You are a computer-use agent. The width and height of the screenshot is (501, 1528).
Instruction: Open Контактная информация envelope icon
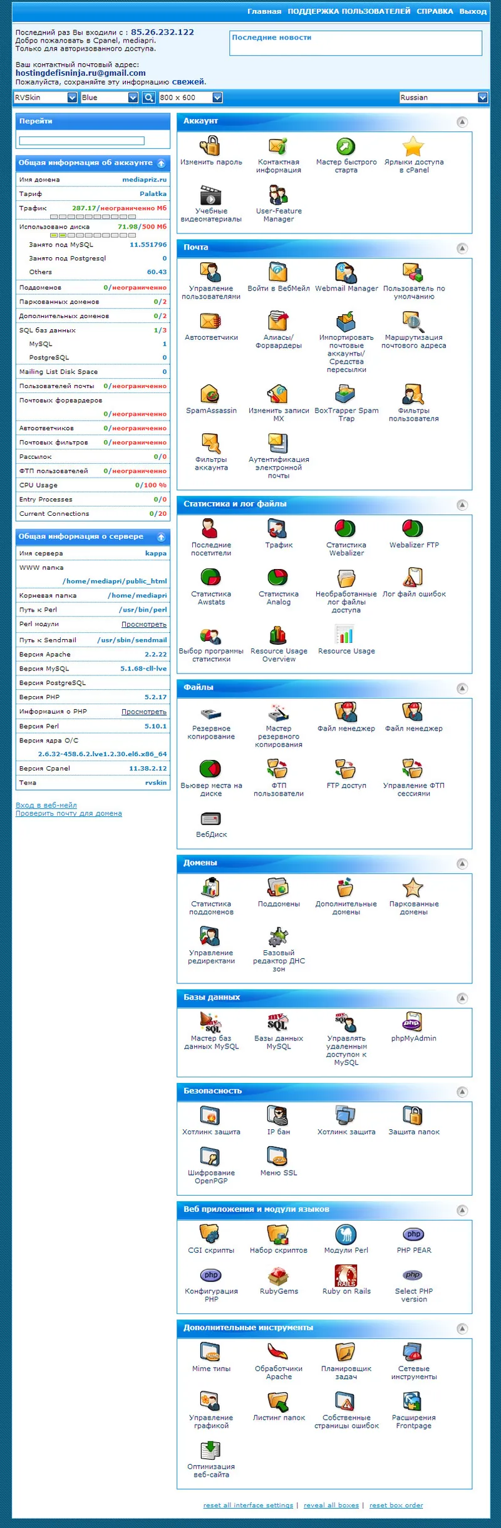pos(278,146)
